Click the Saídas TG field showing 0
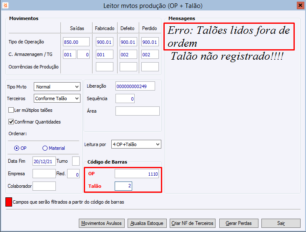The image size is (306, 232). (x=83, y=54)
